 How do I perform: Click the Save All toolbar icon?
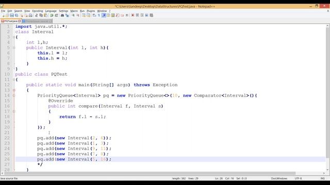click(16, 15)
